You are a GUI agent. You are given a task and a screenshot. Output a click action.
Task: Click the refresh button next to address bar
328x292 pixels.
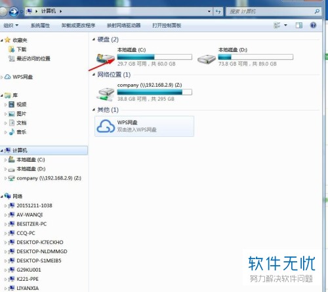click(x=218, y=11)
